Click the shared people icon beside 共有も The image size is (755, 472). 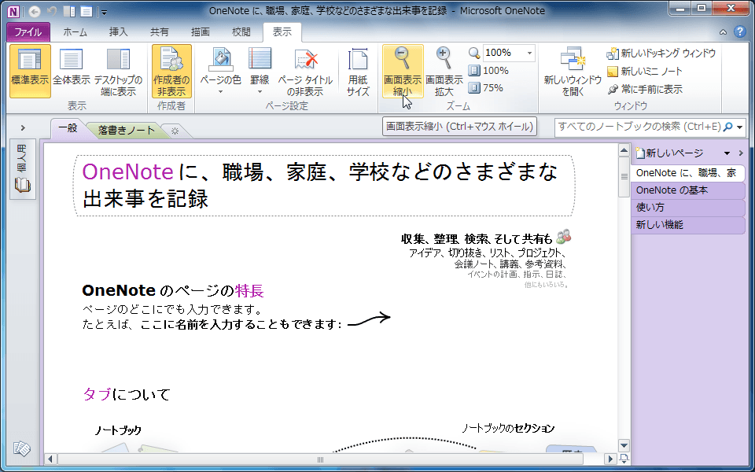pyautogui.click(x=563, y=237)
